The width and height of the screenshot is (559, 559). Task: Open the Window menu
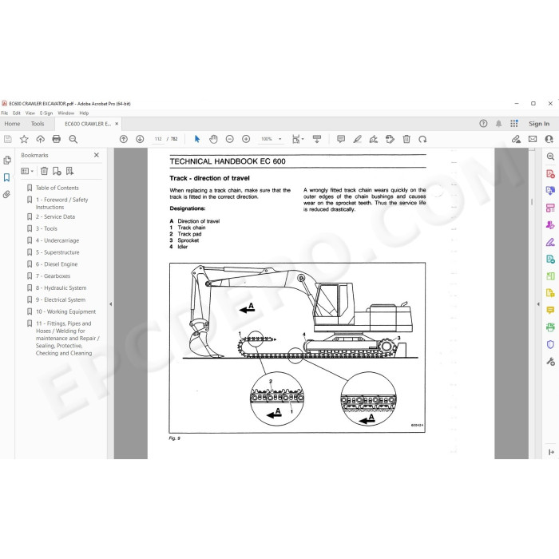point(66,113)
